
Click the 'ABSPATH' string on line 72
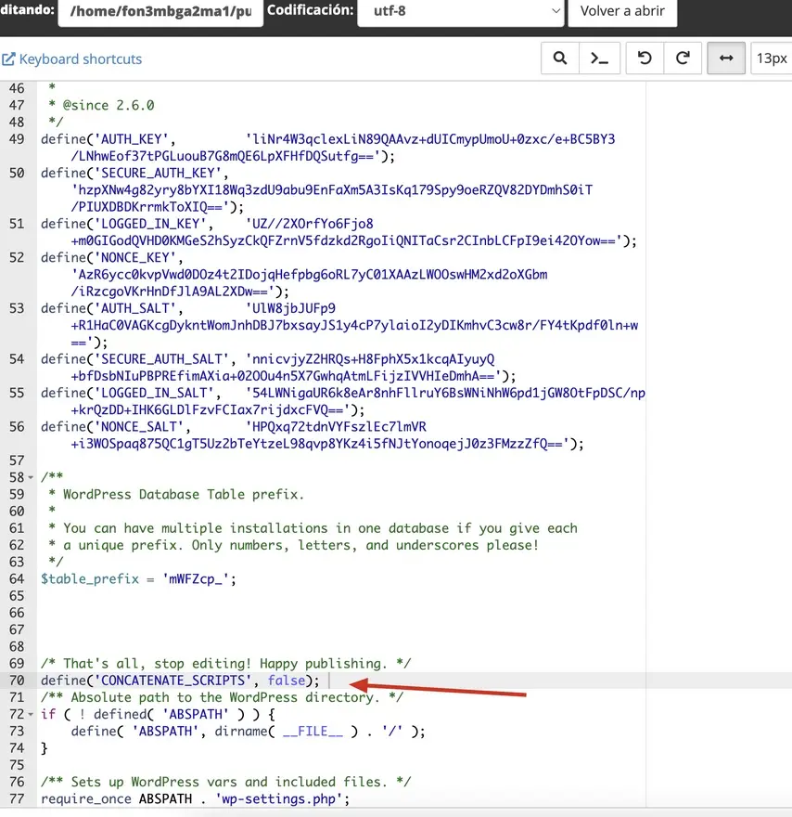196,714
